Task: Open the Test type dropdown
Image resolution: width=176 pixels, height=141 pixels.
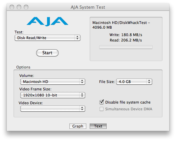Action: (x=47, y=38)
